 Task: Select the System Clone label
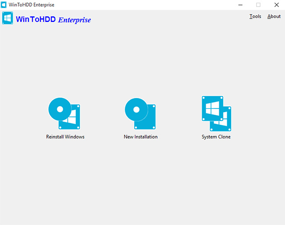pos(216,137)
